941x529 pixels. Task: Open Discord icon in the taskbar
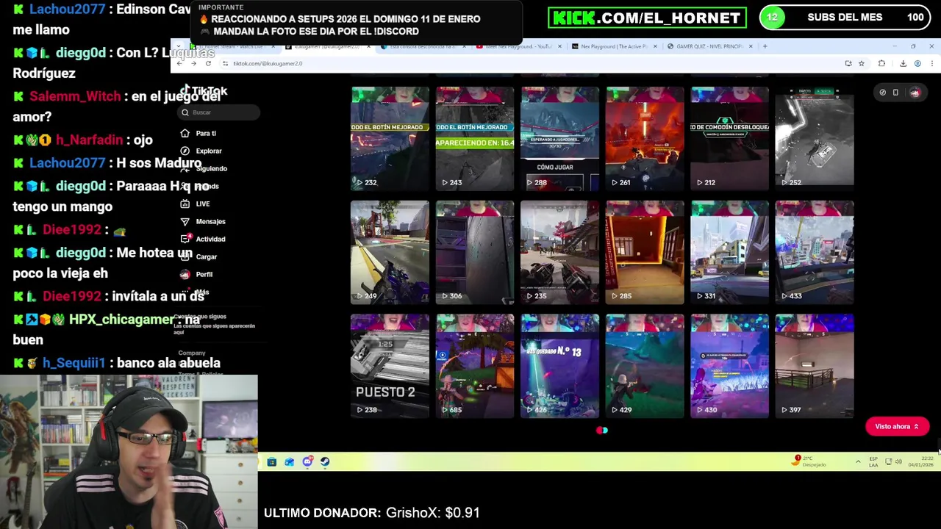point(307,462)
